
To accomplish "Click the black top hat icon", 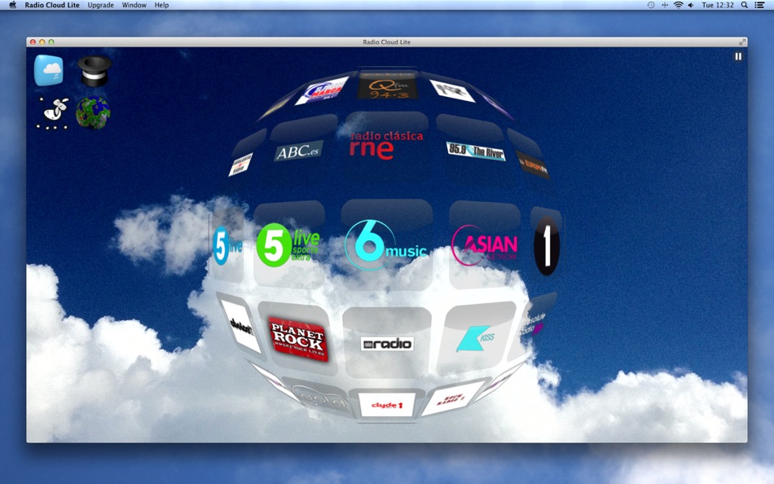I will pos(95,71).
